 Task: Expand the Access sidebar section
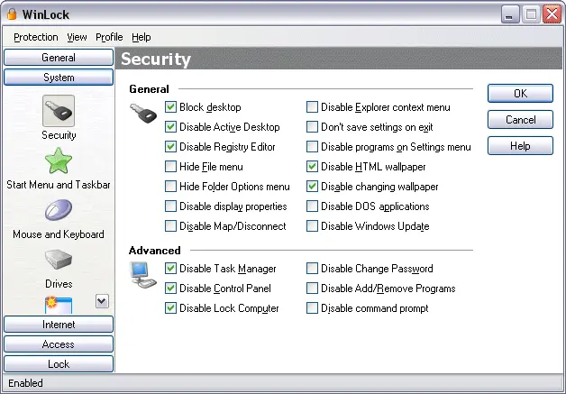tap(59, 344)
